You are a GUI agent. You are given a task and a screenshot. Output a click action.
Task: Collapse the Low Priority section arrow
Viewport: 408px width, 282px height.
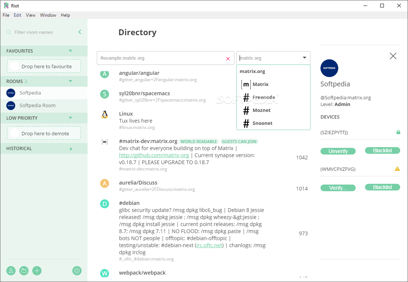[70, 118]
